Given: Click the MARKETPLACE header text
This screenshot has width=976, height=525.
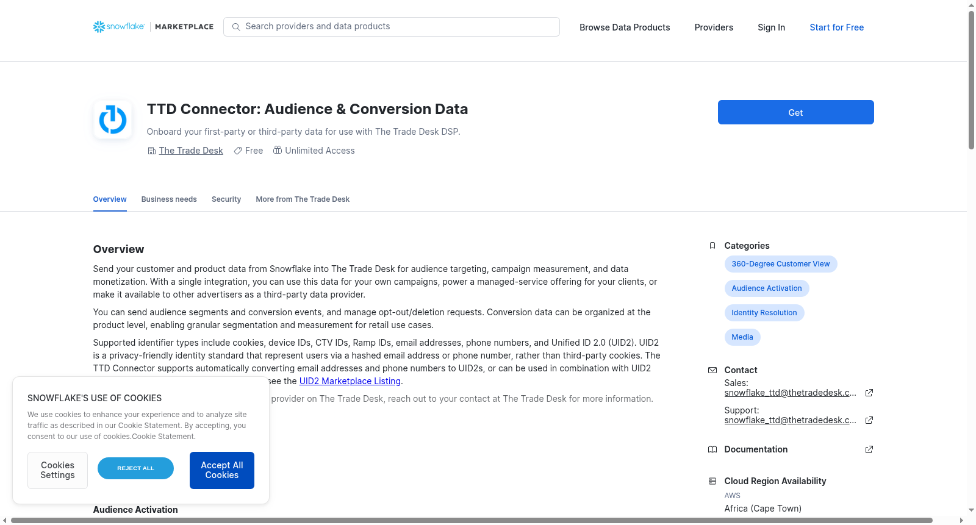Looking at the screenshot, I should [x=184, y=27].
